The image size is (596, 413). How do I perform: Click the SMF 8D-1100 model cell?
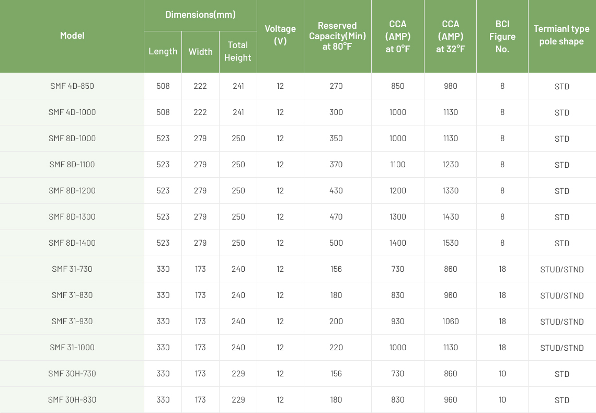point(72,165)
